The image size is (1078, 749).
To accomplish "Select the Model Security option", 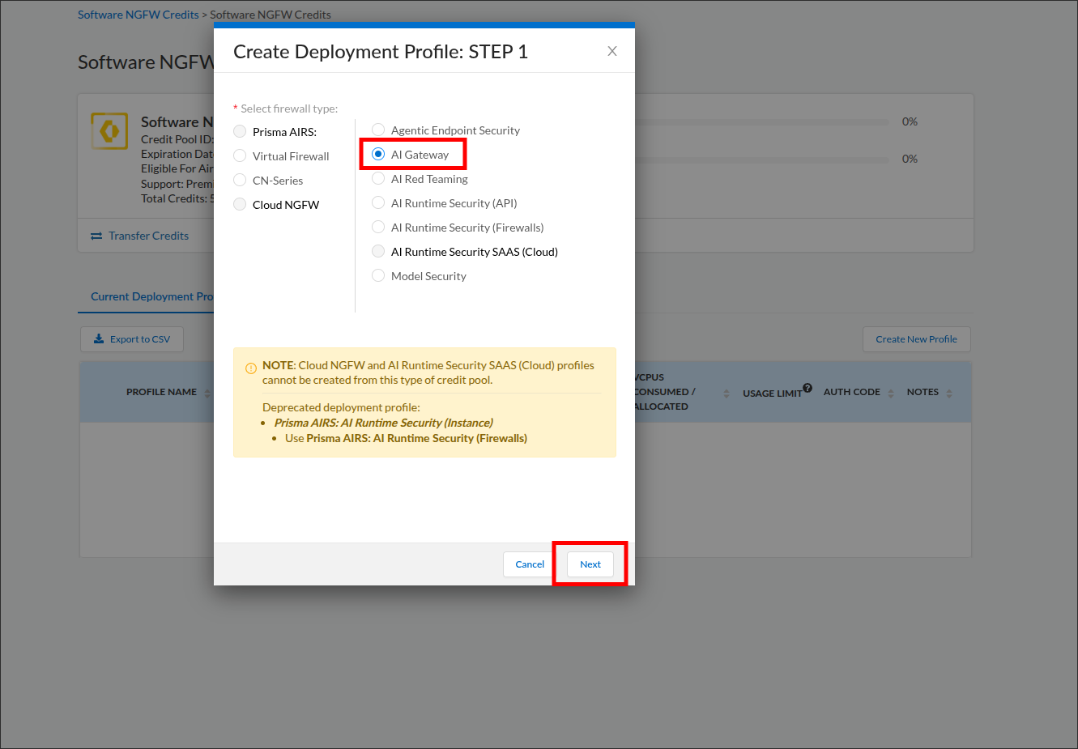I will tap(378, 275).
